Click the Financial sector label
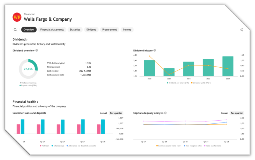The width and height of the screenshot is (255, 160). tap(29, 14)
